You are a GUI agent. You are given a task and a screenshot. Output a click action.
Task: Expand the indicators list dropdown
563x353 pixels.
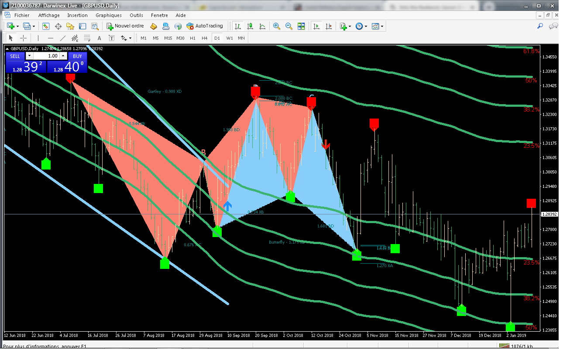[x=350, y=26]
